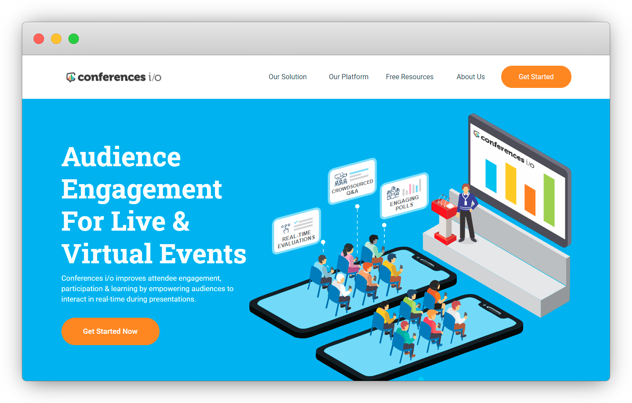This screenshot has height=403, width=632.
Task: Open the Free Resources menu
Action: click(410, 77)
